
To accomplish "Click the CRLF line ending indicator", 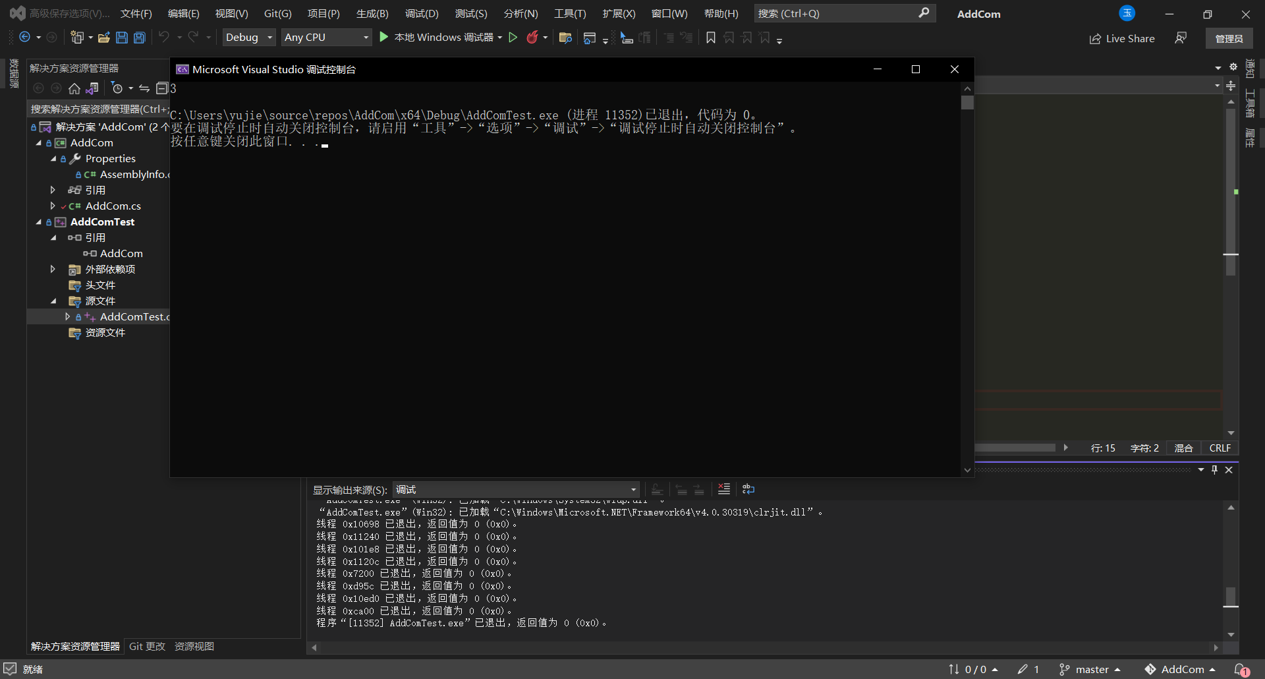I will [1220, 448].
